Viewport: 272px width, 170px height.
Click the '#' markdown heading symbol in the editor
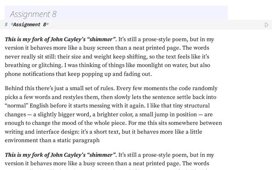pyautogui.click(x=6, y=25)
